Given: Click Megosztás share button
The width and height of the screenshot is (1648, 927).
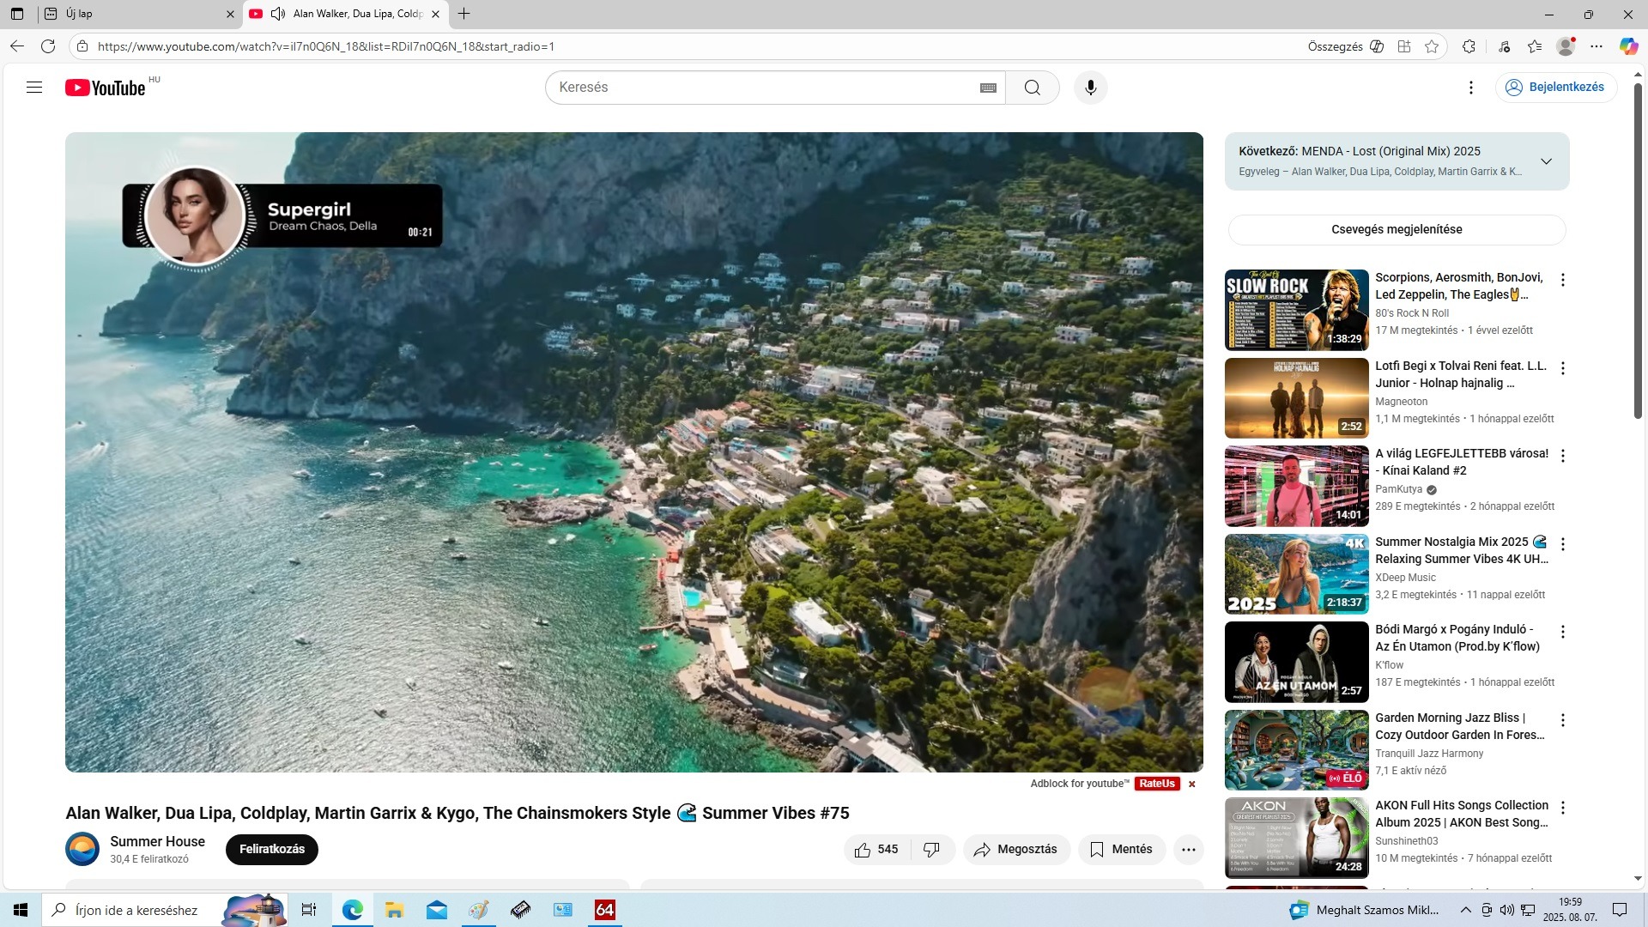Looking at the screenshot, I should click(1015, 849).
